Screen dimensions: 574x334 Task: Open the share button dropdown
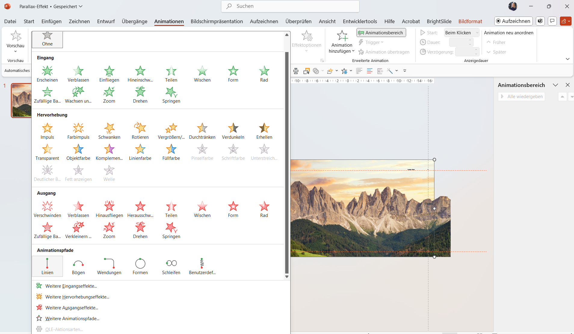566,21
